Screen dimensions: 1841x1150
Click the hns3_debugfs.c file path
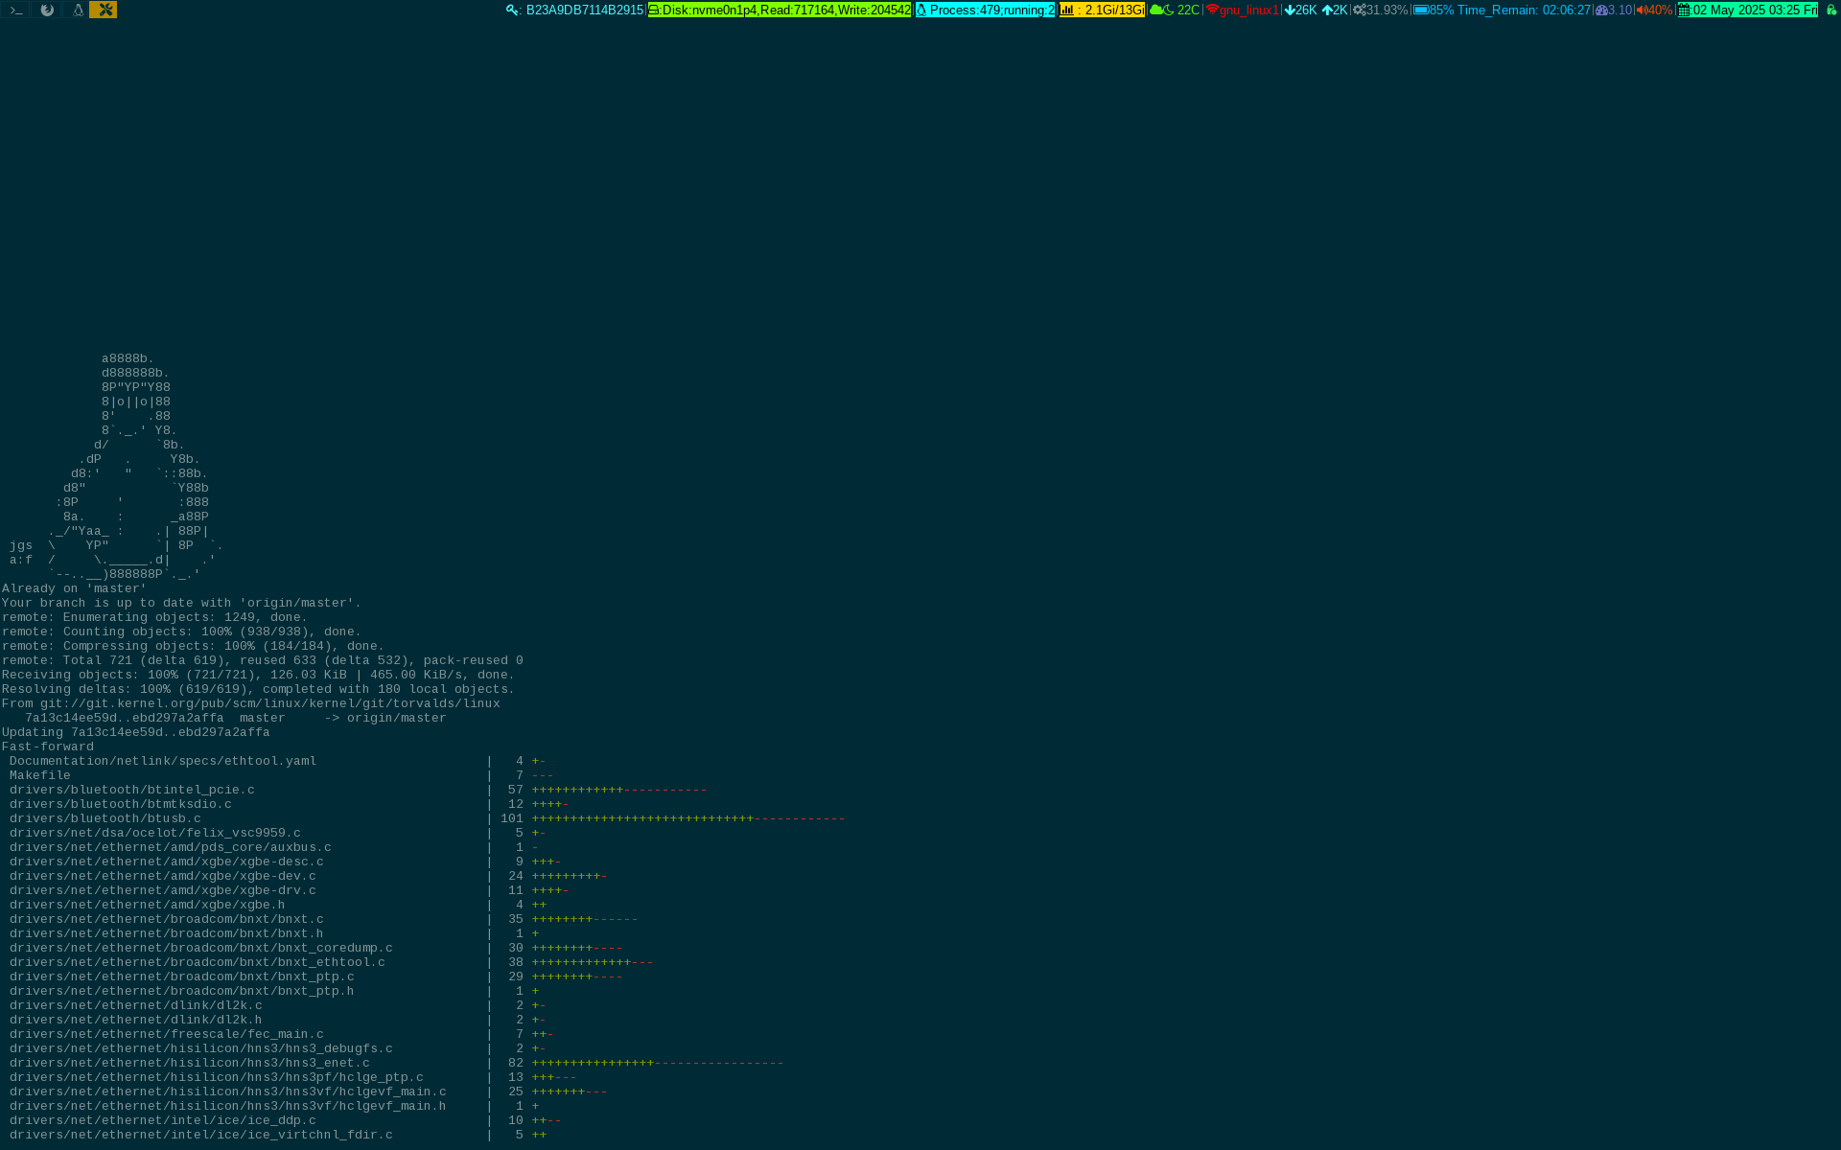click(201, 1048)
